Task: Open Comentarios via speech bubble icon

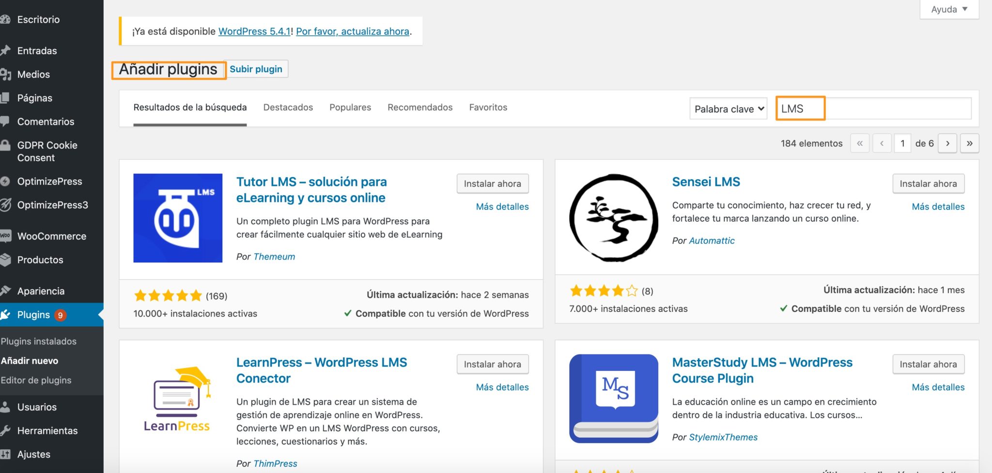Action: [6, 122]
